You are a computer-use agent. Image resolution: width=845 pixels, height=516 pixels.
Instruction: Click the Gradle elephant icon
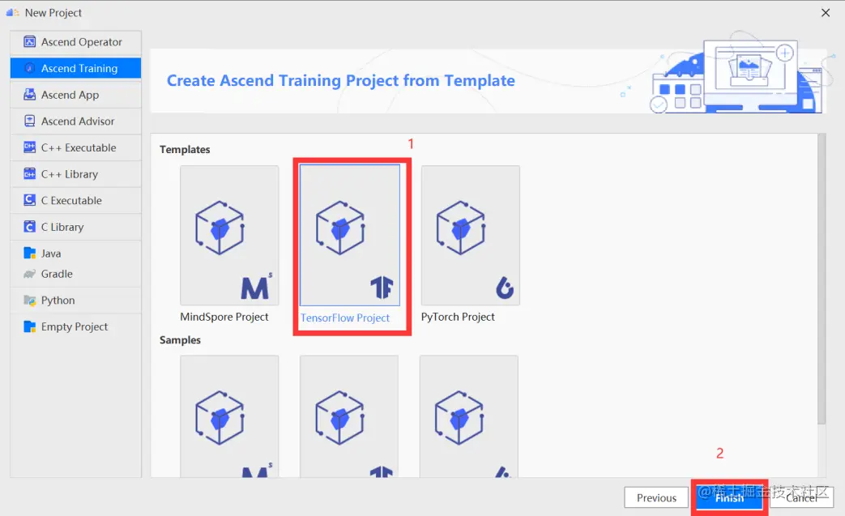30,274
